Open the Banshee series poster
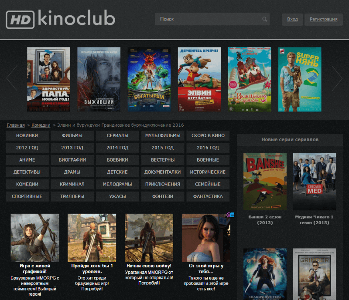This screenshot has width=349, height=300. [x=265, y=182]
